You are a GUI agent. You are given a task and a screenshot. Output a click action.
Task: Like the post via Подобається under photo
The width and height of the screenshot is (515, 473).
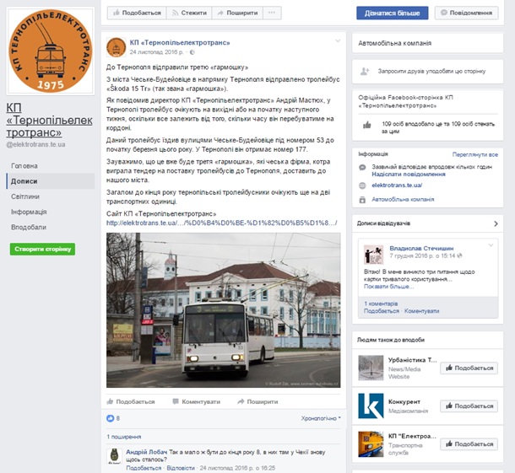tap(131, 401)
